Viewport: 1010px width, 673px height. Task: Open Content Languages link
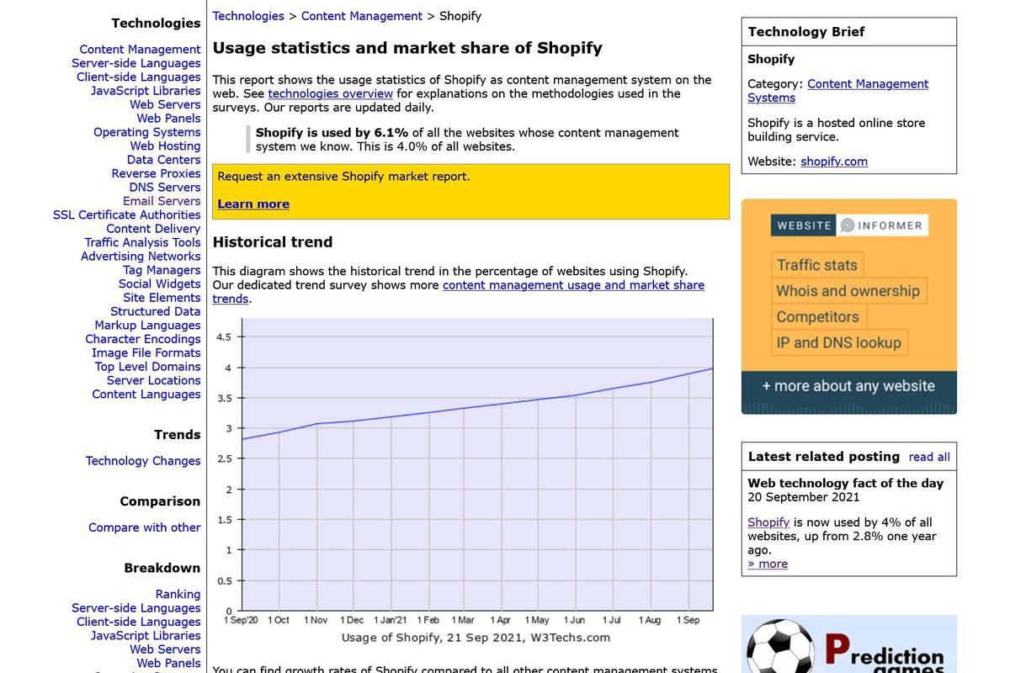tap(146, 395)
